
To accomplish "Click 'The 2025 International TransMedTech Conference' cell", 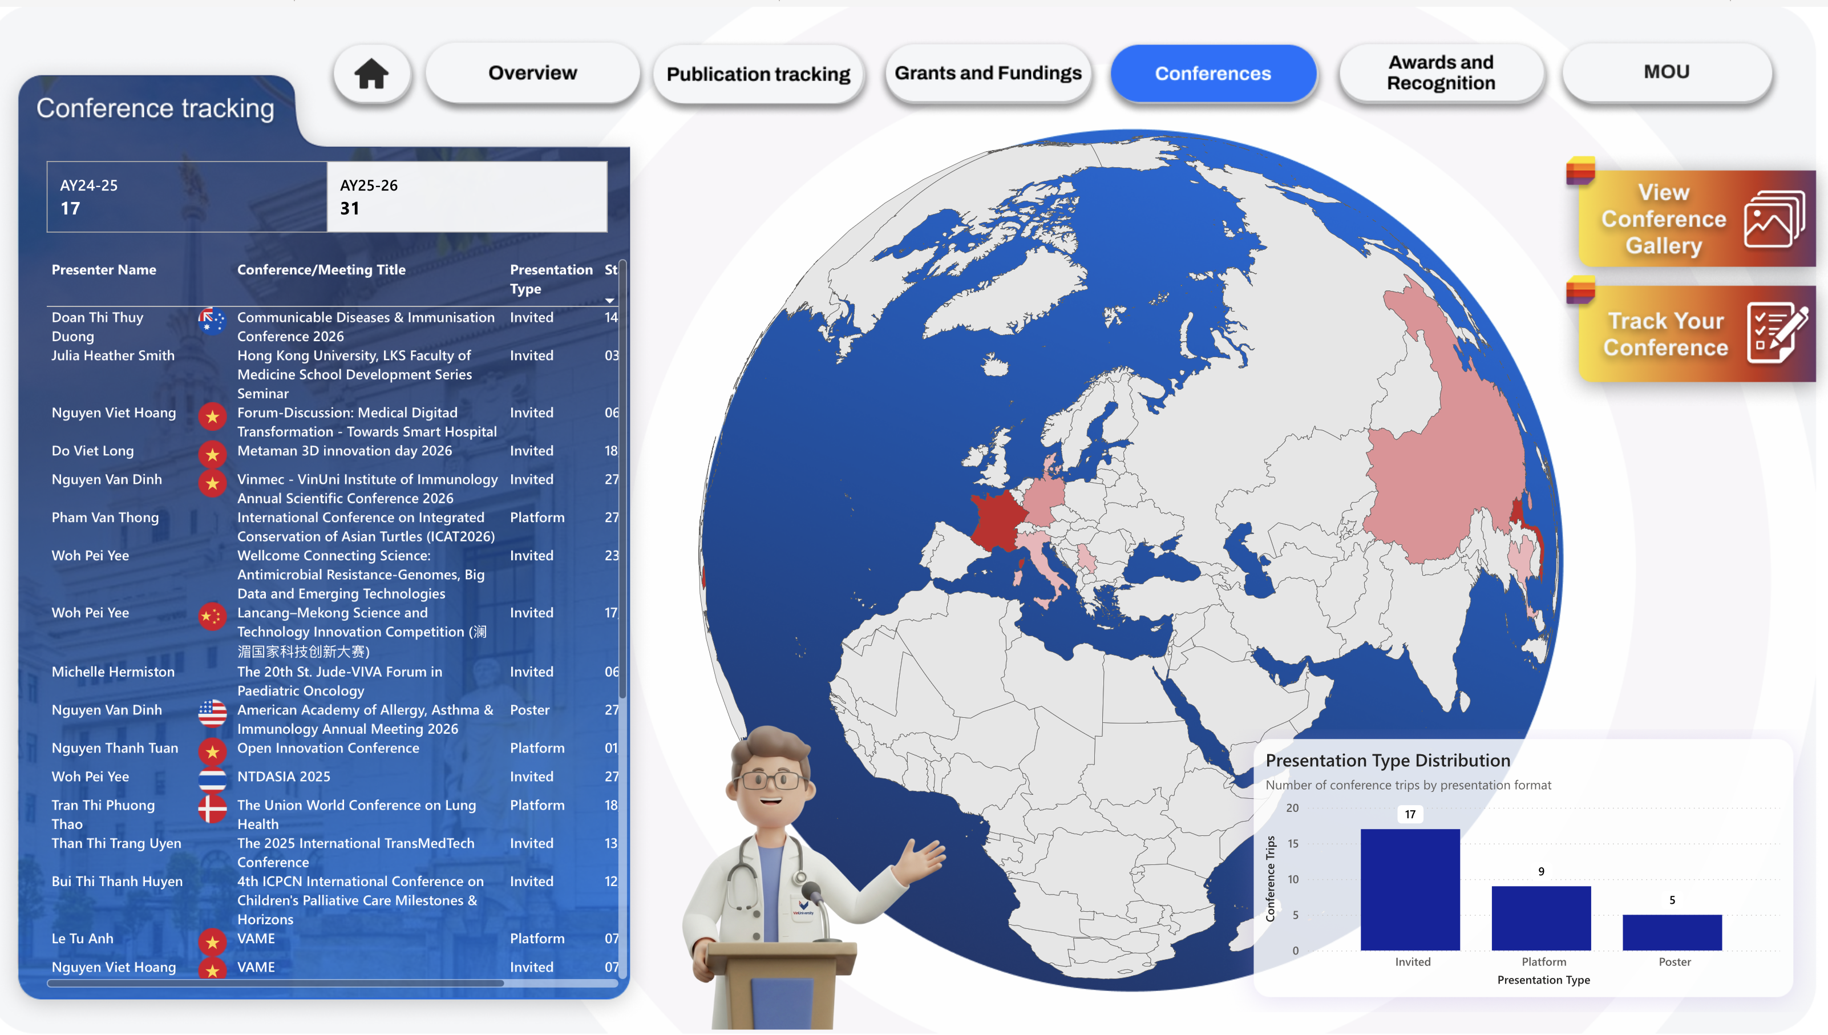I will (x=355, y=852).
